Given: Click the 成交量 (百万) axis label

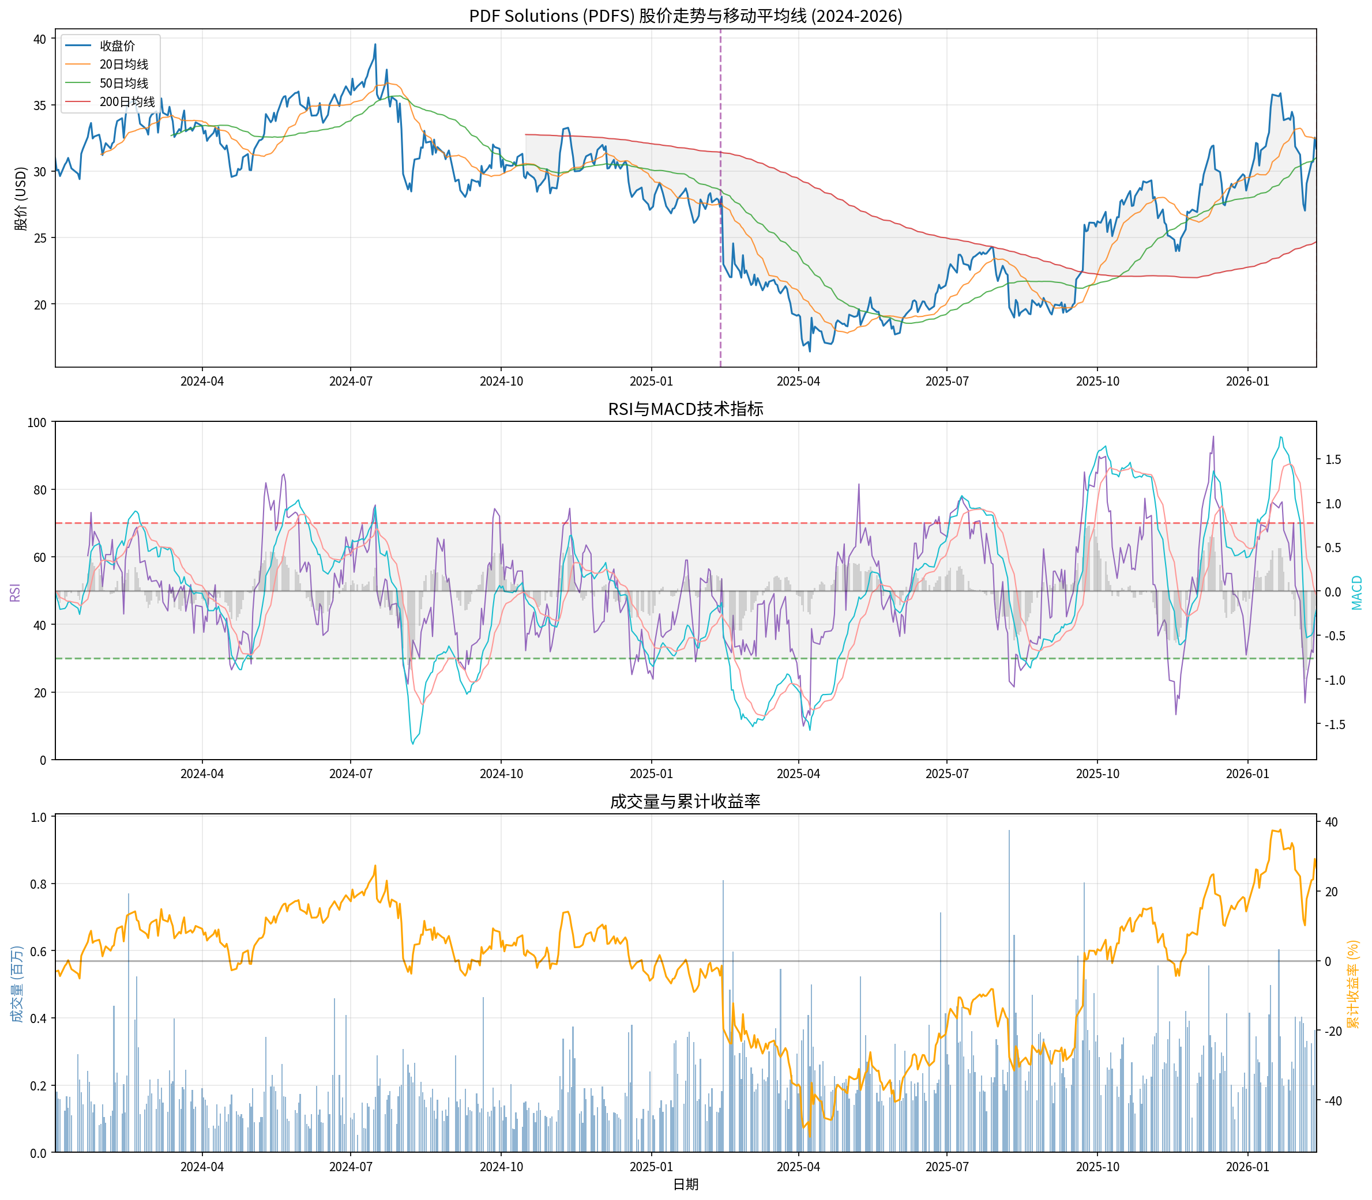Looking at the screenshot, I should (17, 984).
